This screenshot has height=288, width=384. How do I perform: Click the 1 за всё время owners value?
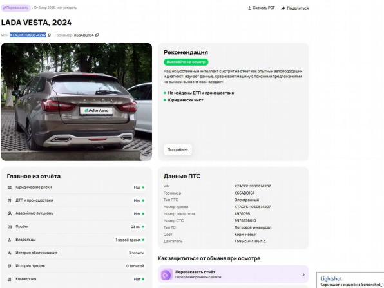pos(128,240)
